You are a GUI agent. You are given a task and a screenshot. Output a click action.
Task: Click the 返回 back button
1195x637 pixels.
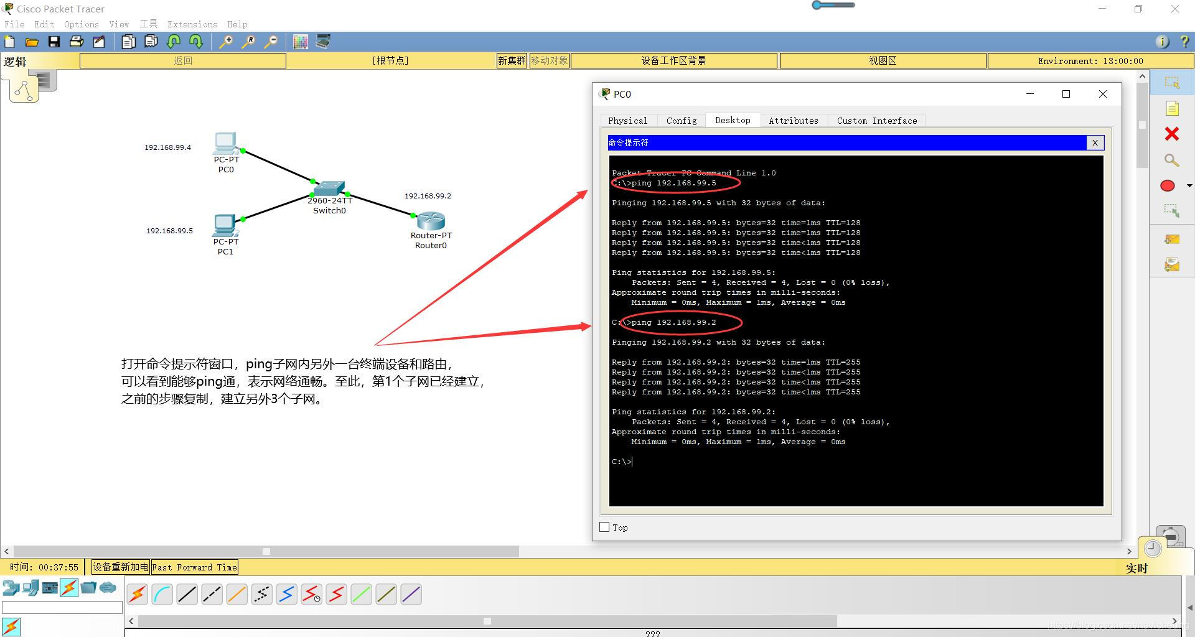pyautogui.click(x=183, y=60)
